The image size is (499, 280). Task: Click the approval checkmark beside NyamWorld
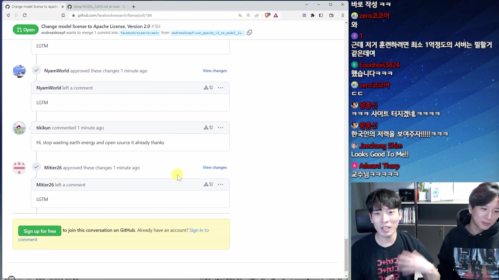coord(36,70)
